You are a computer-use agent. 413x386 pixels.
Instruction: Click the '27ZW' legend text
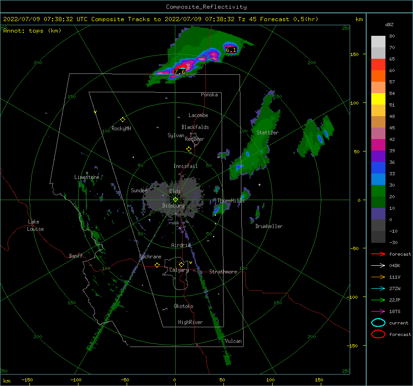395,289
